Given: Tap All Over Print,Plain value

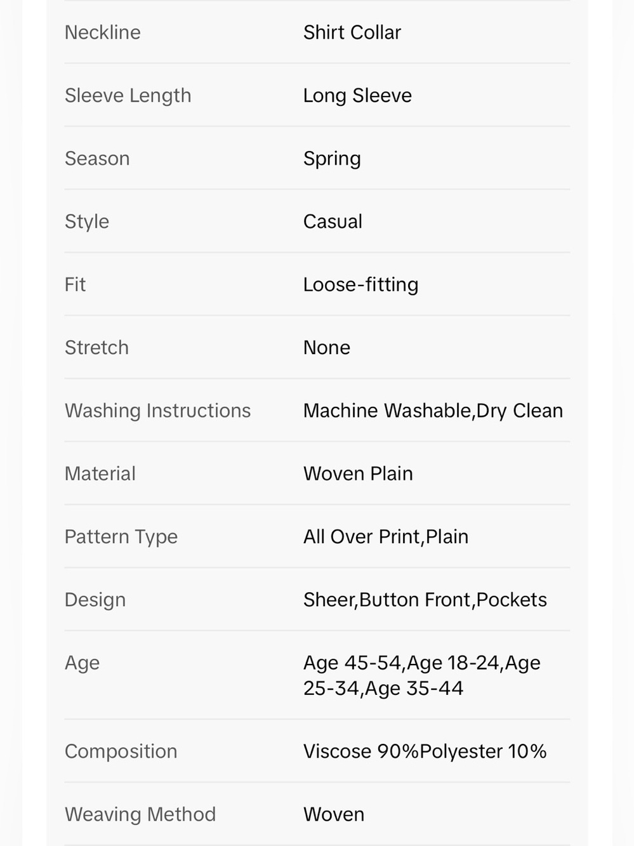Looking at the screenshot, I should click(386, 537).
